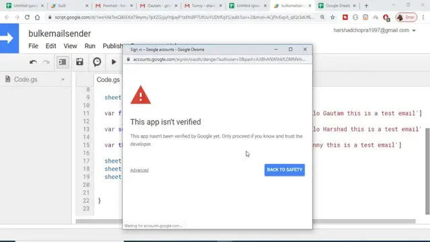Close the Sign in popup window

pyautogui.click(x=305, y=49)
